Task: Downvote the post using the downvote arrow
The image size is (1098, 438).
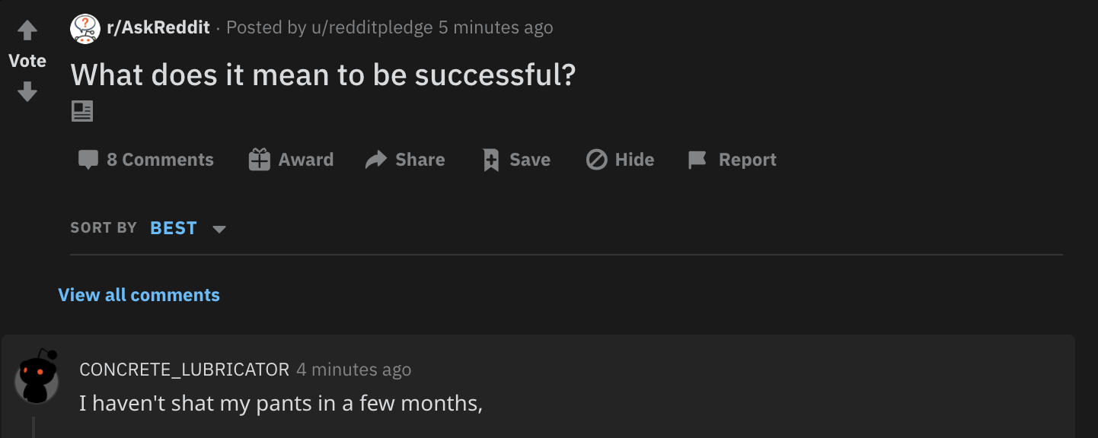Action: click(27, 91)
